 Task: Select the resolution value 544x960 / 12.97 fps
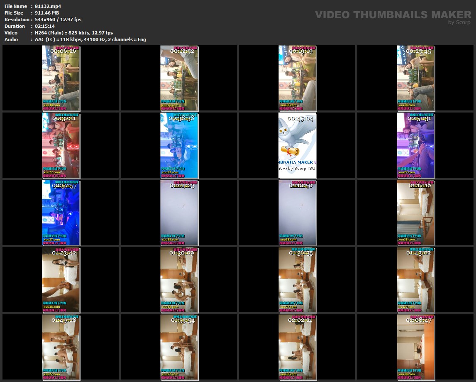click(x=58, y=20)
